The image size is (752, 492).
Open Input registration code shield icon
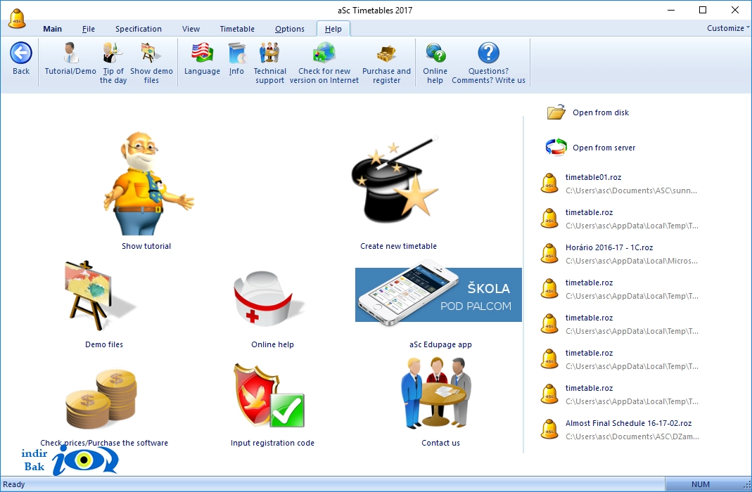[x=269, y=395]
